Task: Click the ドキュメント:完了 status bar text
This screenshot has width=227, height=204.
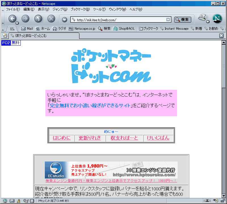Action: (x=53, y=201)
